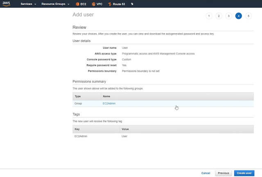The width and height of the screenshot is (262, 177).
Task: Expand the Resource Groups dropdown
Action: click(x=56, y=4)
